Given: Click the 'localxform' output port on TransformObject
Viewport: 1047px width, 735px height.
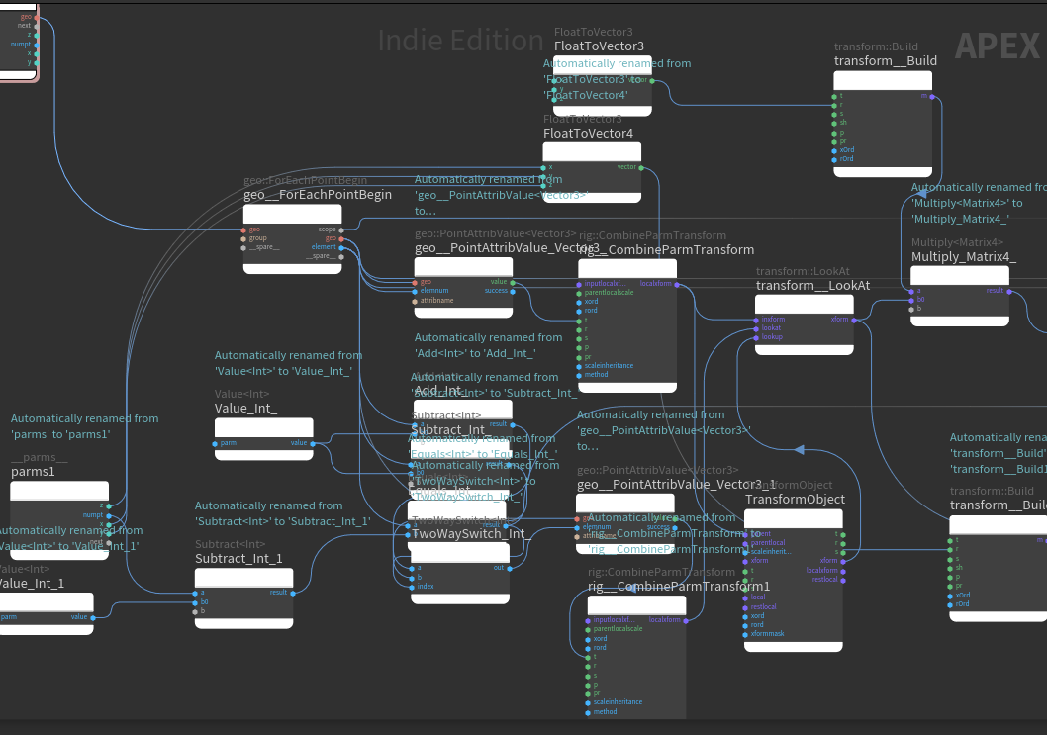Looking at the screenshot, I should (x=843, y=571).
